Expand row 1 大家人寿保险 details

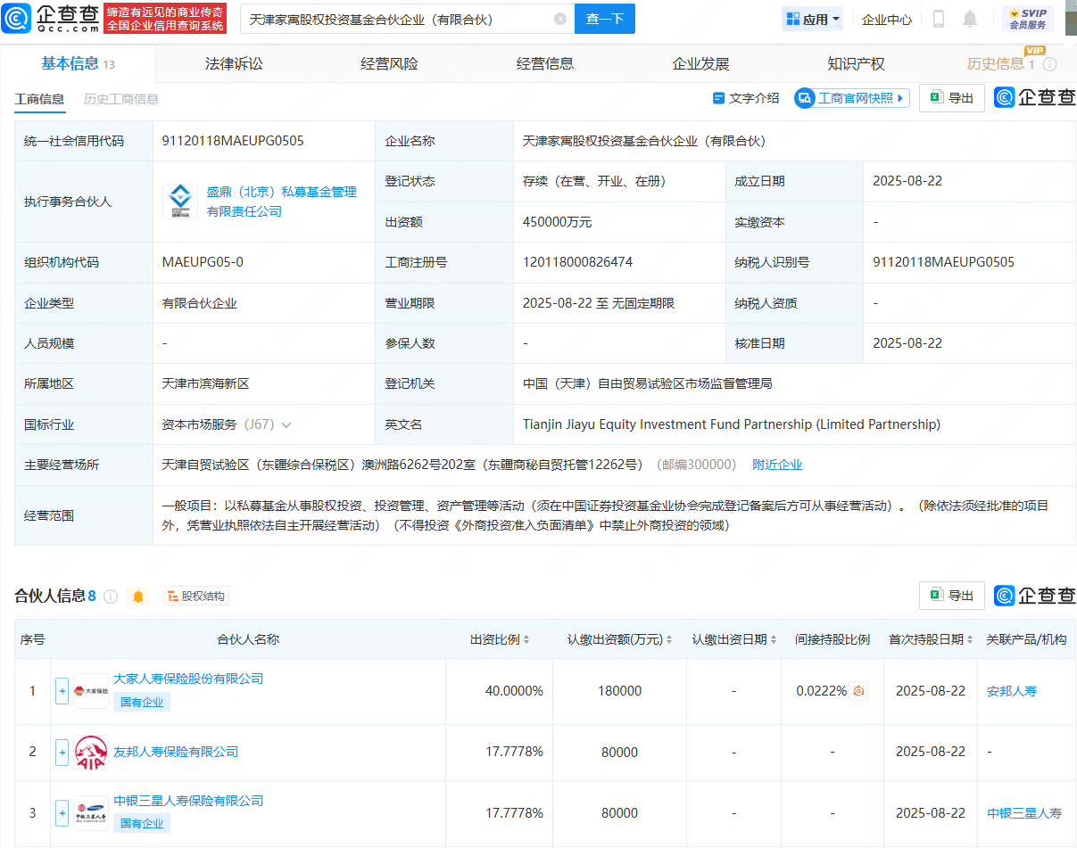point(62,691)
